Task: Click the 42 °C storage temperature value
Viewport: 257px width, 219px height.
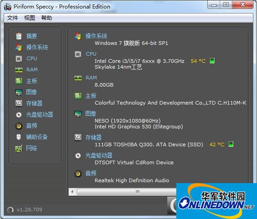Action: coord(217,145)
